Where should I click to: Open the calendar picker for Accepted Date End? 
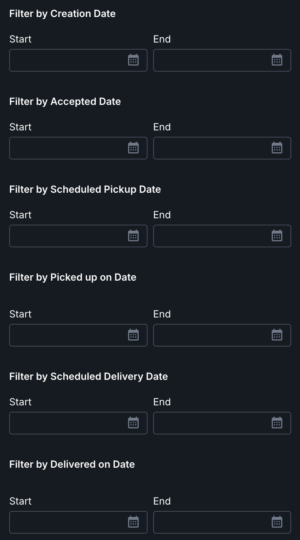[277, 148]
